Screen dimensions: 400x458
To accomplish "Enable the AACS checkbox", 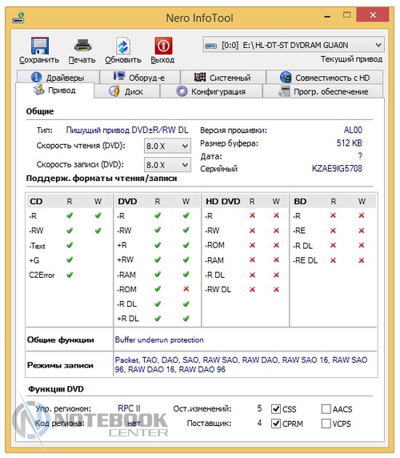I will [326, 409].
